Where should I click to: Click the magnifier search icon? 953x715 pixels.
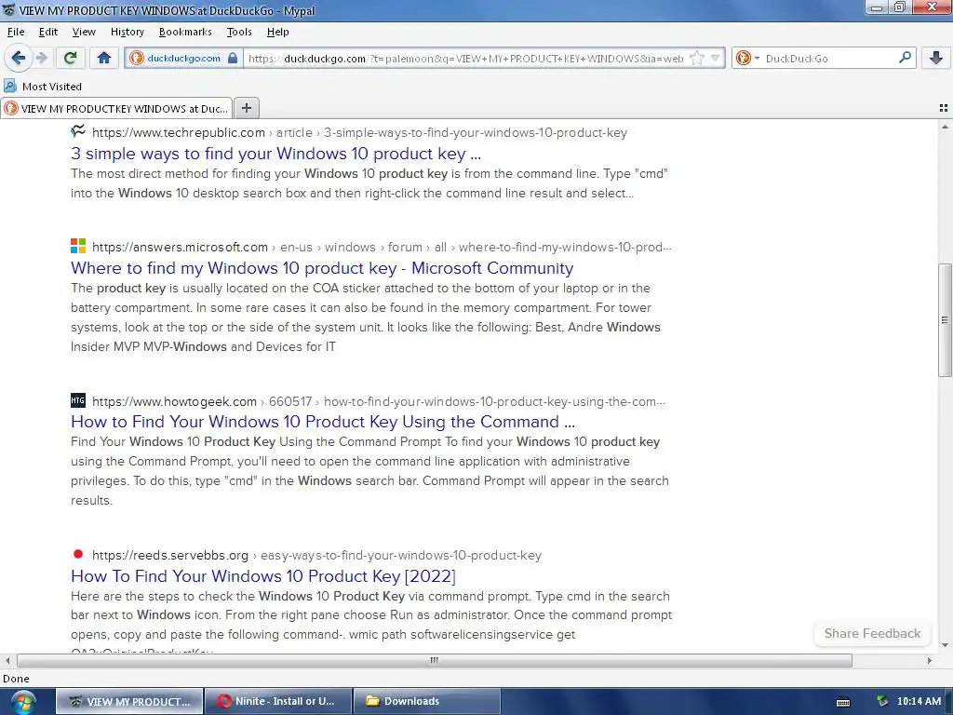point(905,58)
